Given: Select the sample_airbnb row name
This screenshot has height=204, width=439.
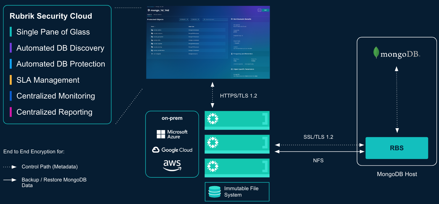Looking at the screenshot, I should click(x=157, y=30).
